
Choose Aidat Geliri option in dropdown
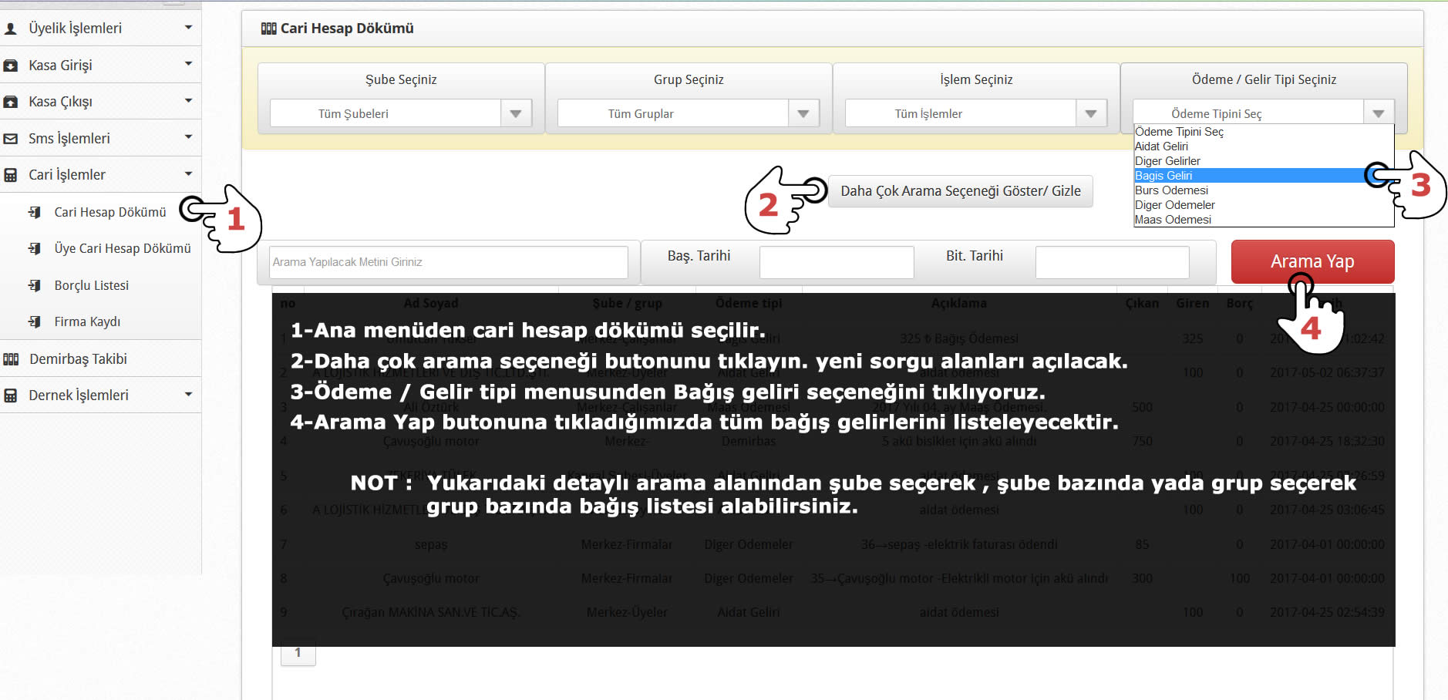[x=1161, y=146]
